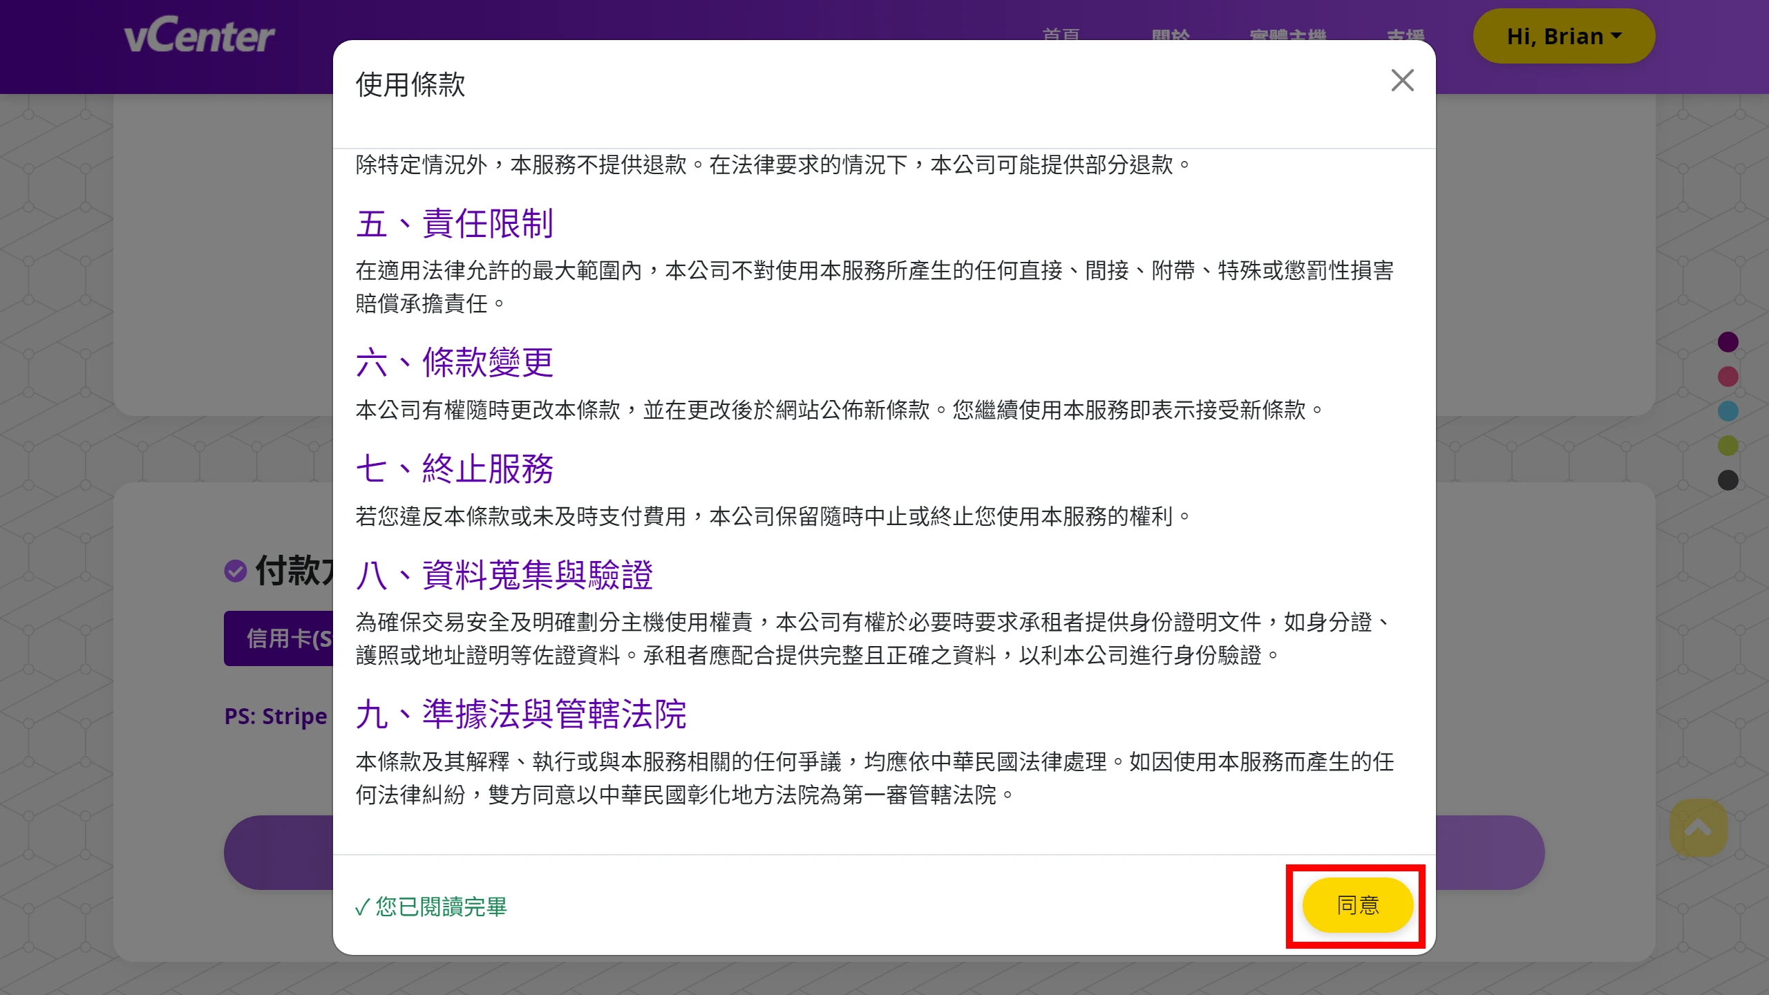Expand the chevron on the Hi, Brian button

(x=1617, y=36)
